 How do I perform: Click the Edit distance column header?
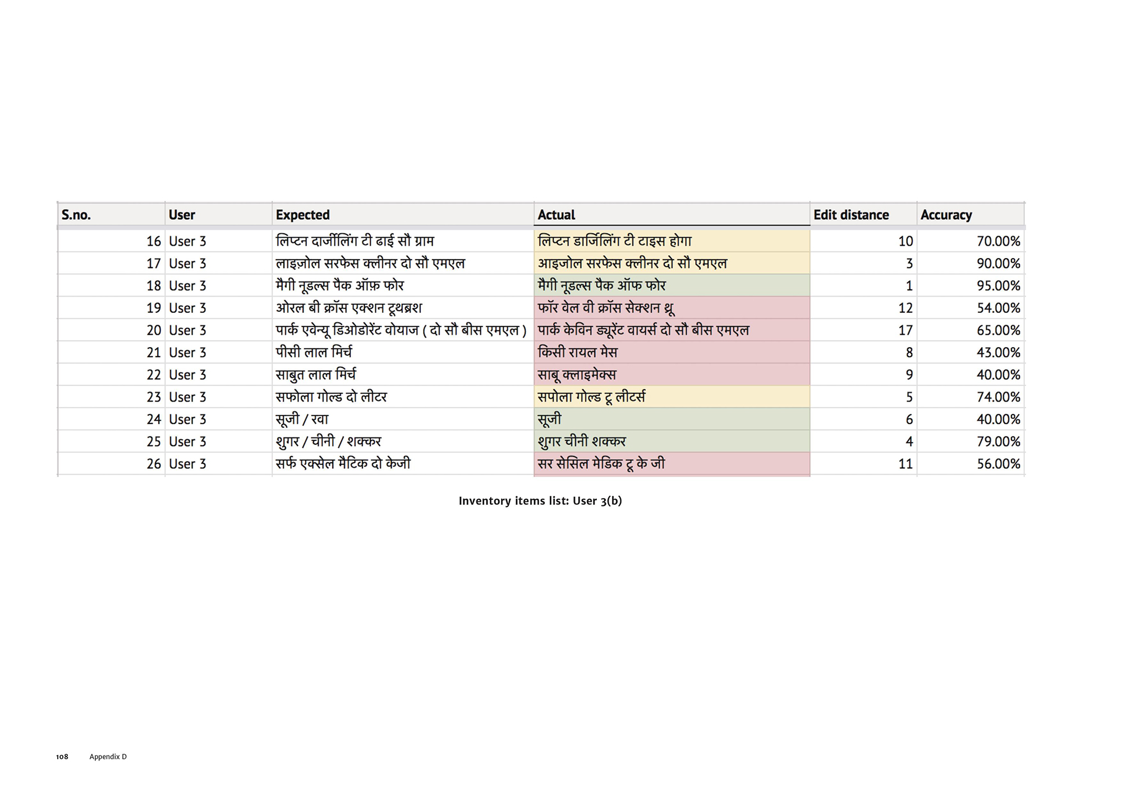point(851,215)
